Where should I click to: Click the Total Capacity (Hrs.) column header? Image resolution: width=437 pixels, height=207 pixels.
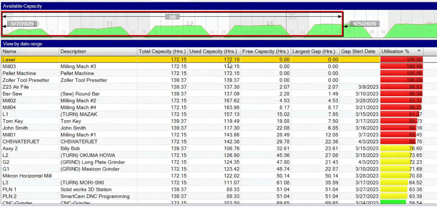click(x=162, y=51)
